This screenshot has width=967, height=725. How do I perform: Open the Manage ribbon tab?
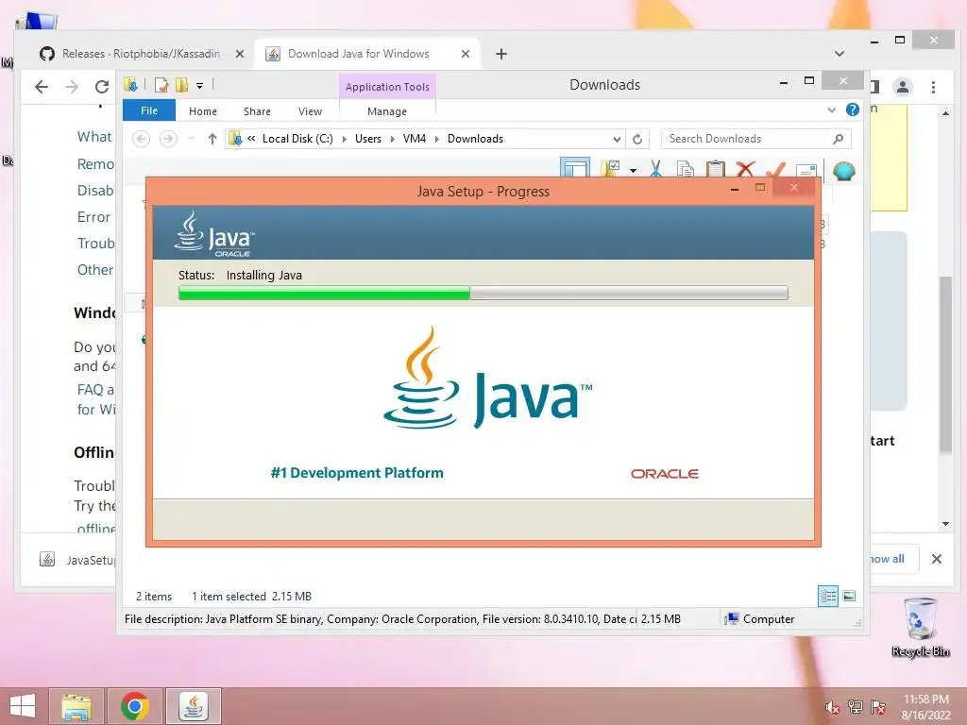coord(386,111)
